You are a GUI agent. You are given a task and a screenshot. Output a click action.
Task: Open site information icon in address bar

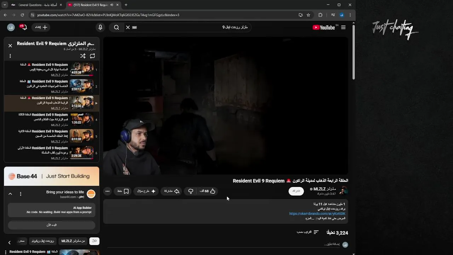click(x=32, y=15)
